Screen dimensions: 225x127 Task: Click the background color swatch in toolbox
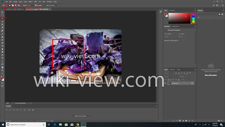coord(3,80)
